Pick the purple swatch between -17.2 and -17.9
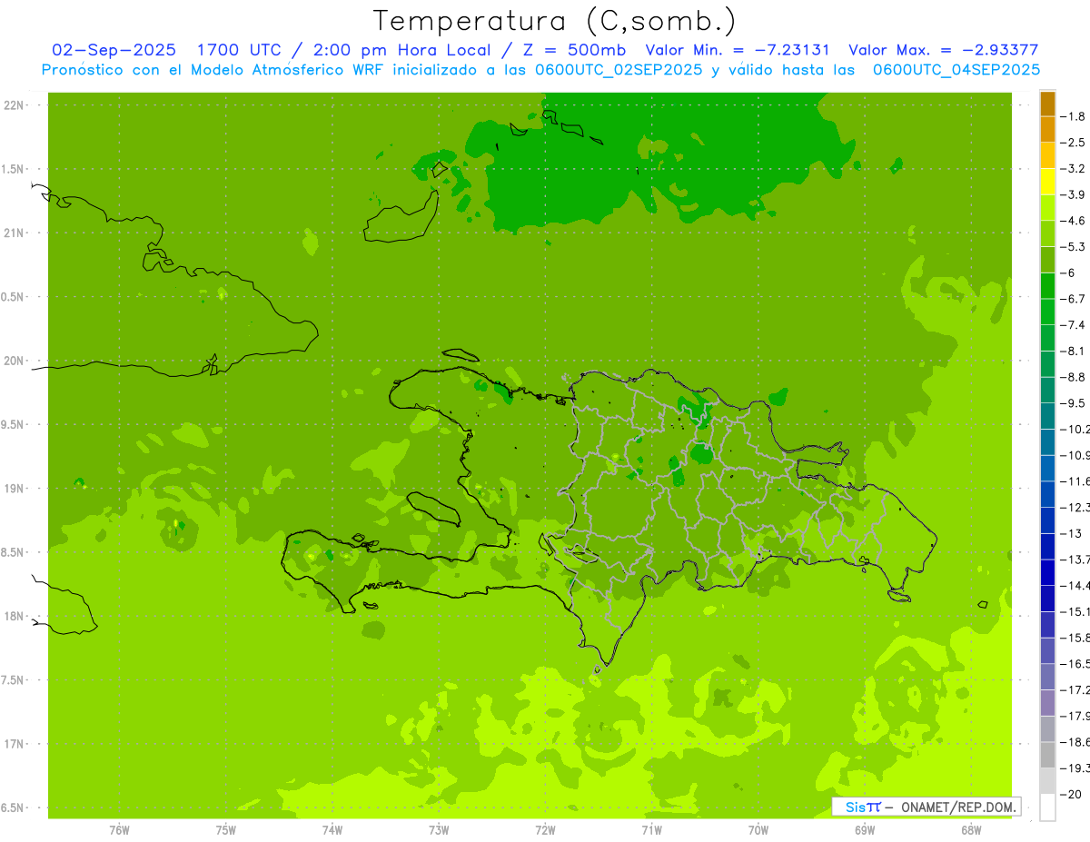This screenshot has width=1090, height=842. [x=1047, y=703]
